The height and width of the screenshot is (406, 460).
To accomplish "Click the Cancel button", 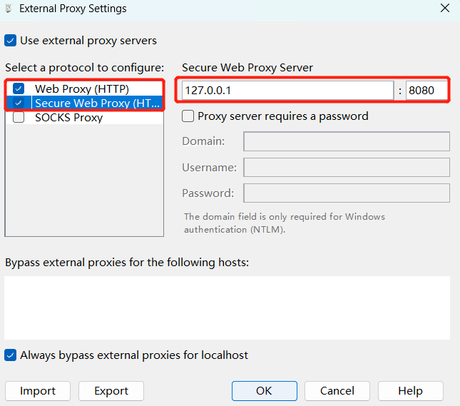I will click(337, 391).
